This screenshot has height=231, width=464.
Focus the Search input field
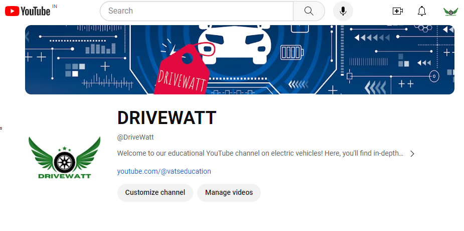pos(197,11)
